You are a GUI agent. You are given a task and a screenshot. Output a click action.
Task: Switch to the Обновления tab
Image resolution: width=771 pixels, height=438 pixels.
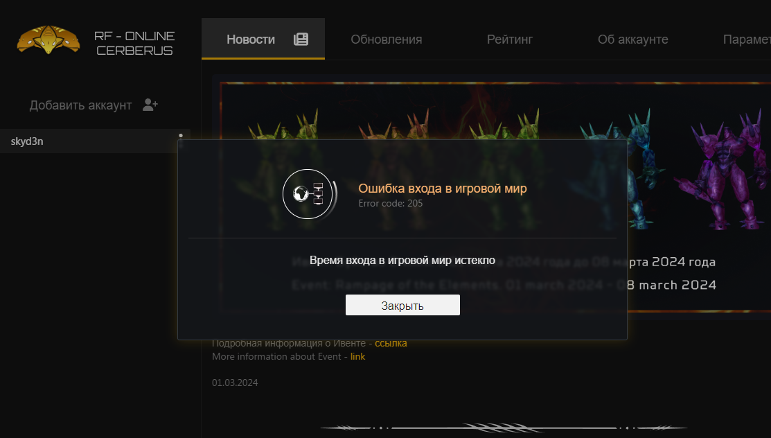pyautogui.click(x=387, y=40)
